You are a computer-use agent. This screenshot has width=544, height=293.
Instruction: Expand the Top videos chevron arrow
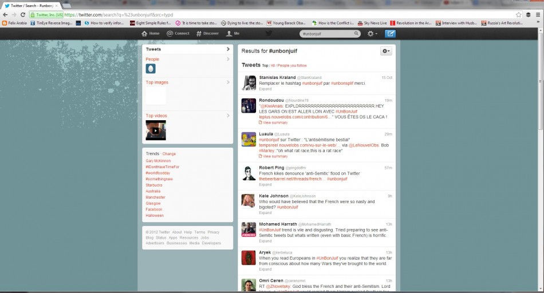[228, 116]
